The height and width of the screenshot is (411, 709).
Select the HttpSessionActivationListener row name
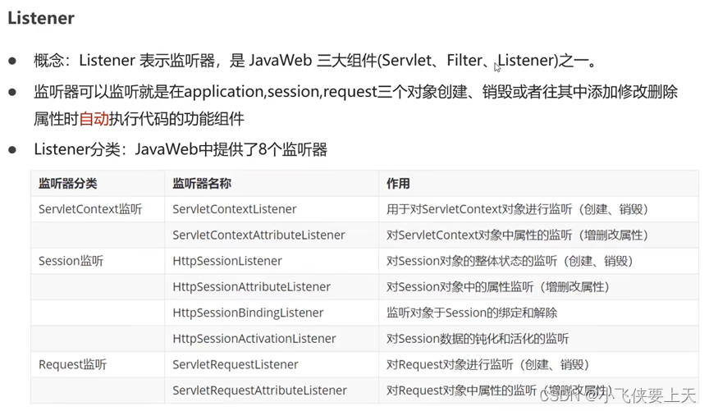(x=254, y=339)
